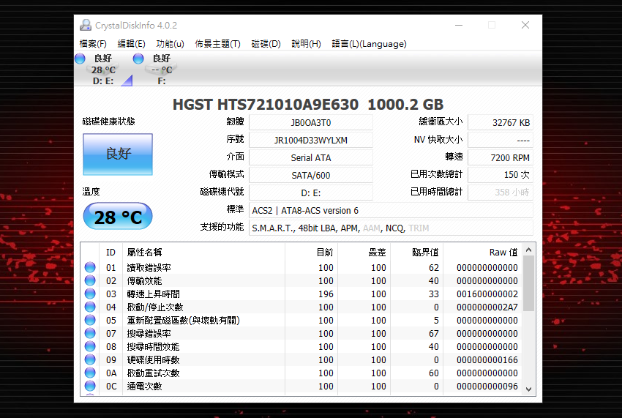Click the status orb for attribute 0A 啟動重試次數
The width and height of the screenshot is (622, 418).
pos(90,373)
